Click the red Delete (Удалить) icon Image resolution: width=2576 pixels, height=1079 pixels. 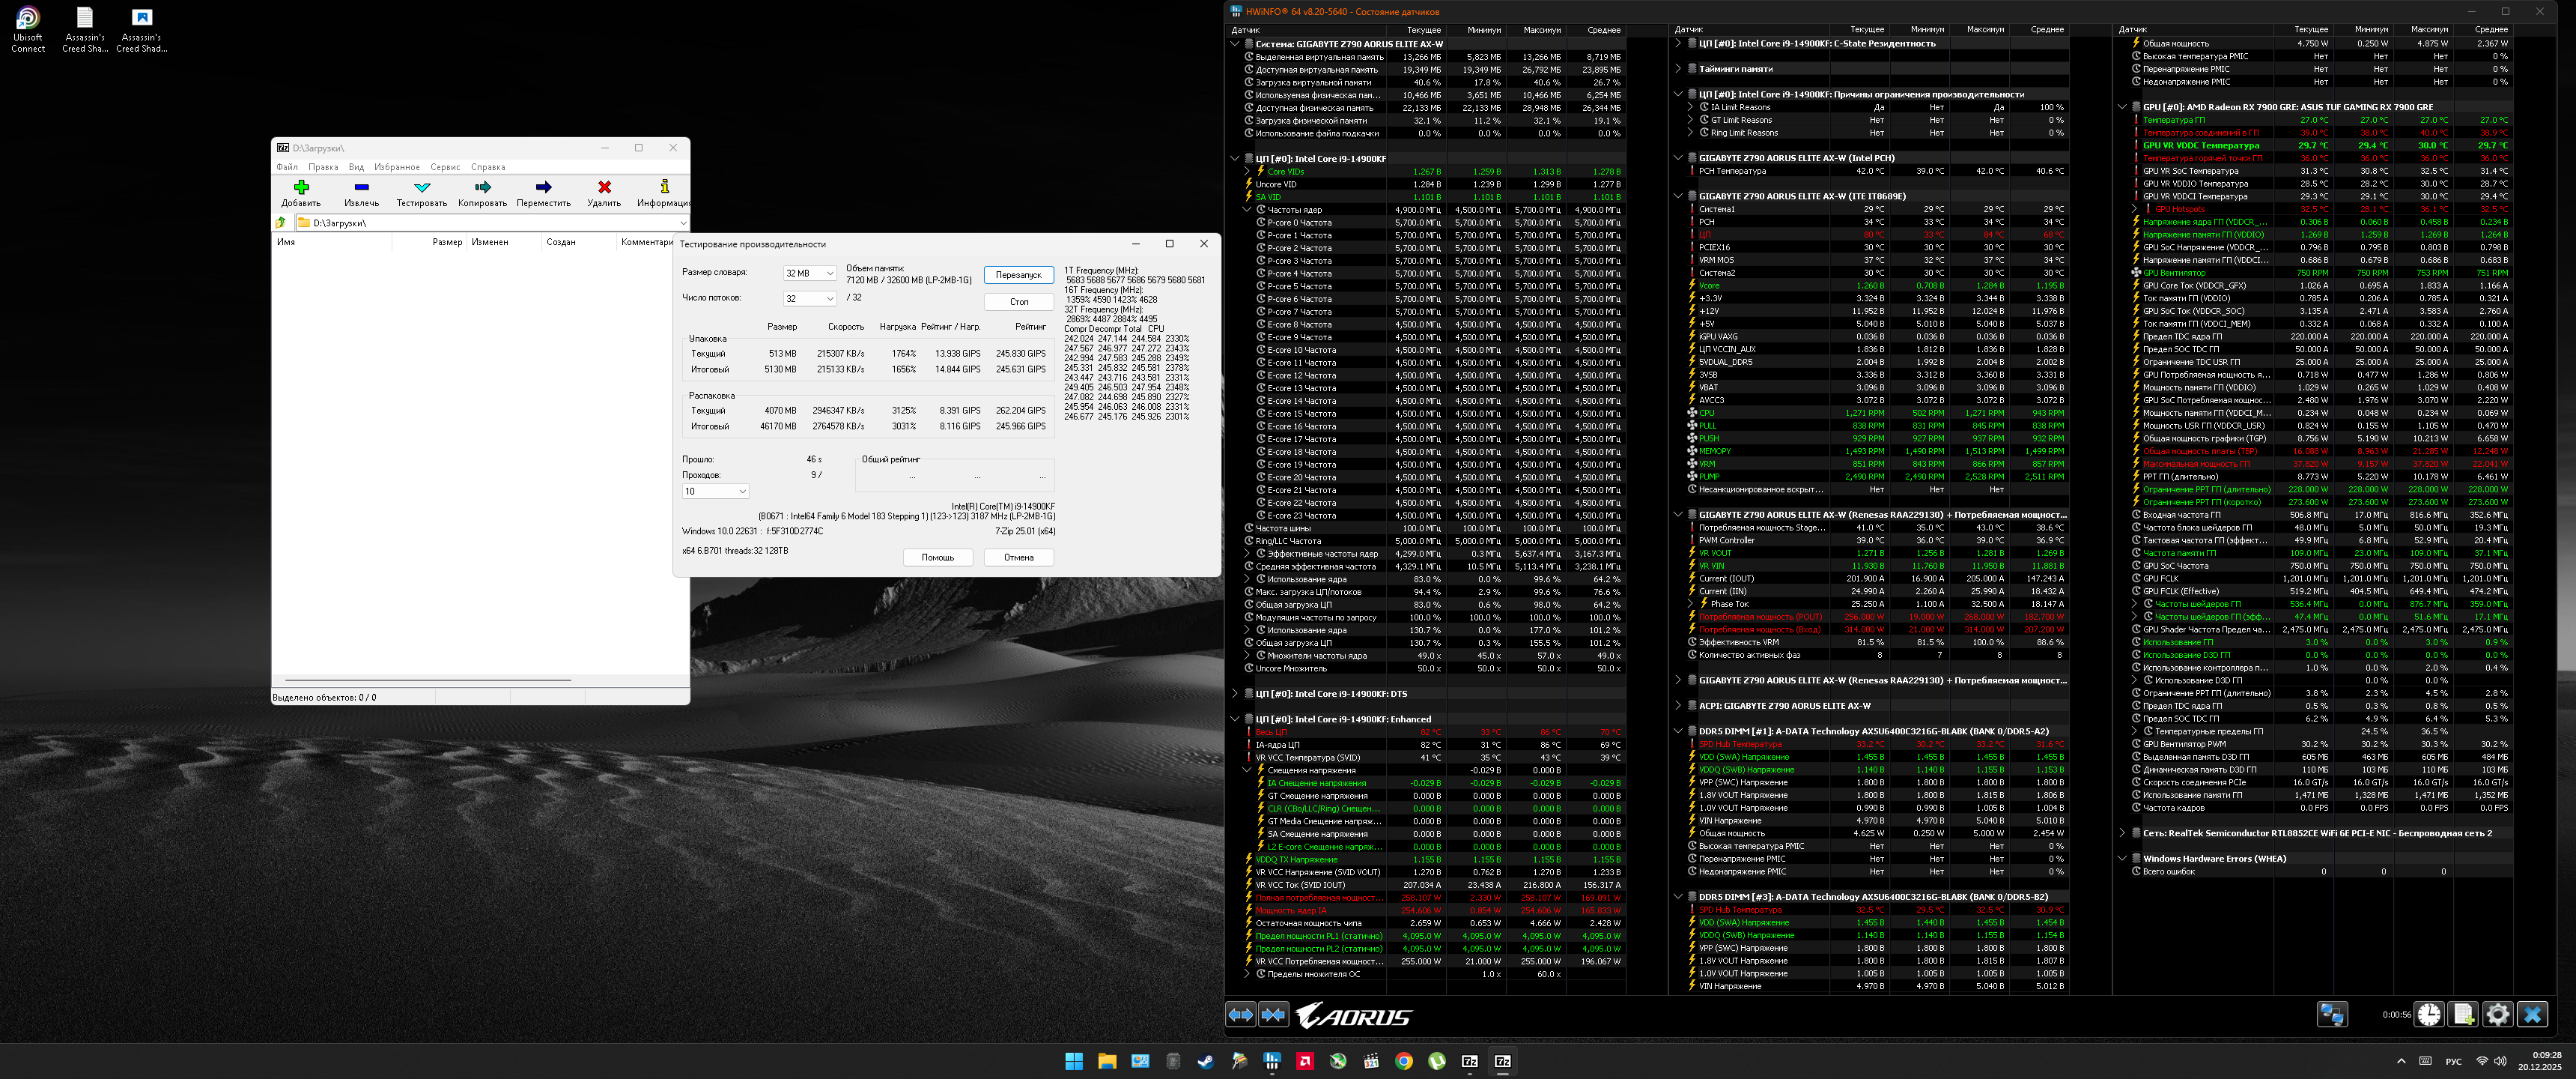click(604, 187)
